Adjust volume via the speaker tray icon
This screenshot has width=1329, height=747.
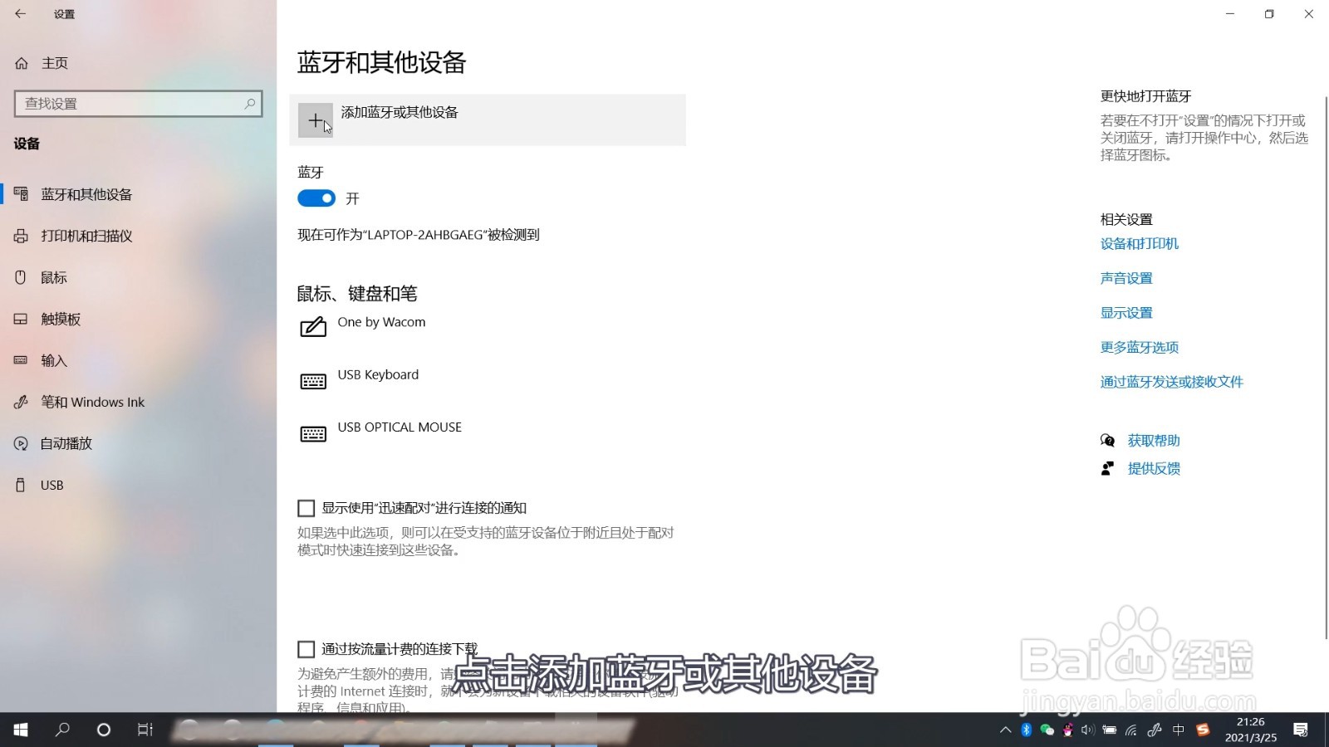tap(1087, 730)
